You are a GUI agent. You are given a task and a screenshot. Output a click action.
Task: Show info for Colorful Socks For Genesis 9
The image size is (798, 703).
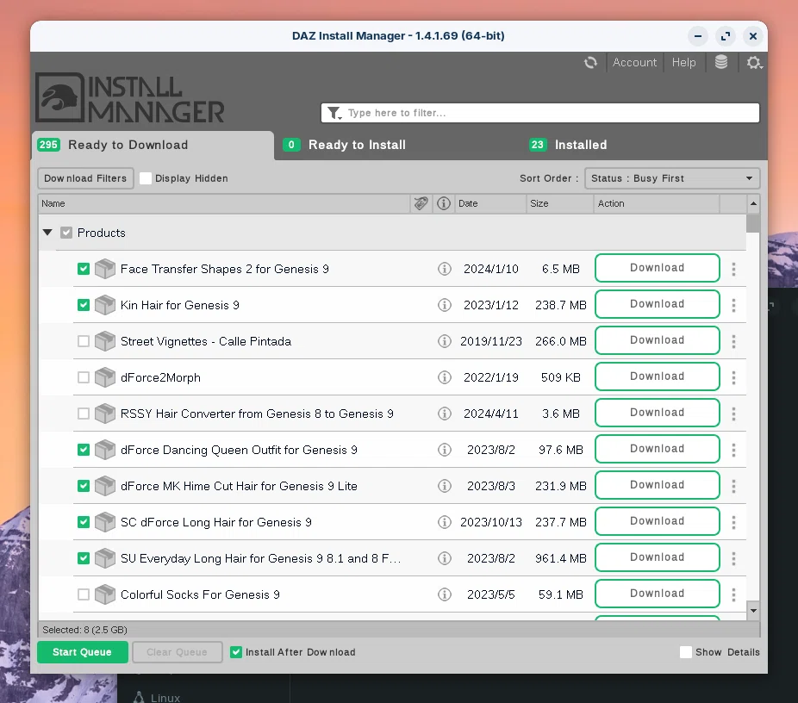point(445,594)
